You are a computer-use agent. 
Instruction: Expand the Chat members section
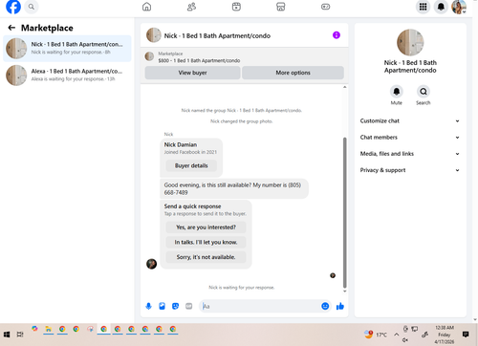(x=410, y=138)
